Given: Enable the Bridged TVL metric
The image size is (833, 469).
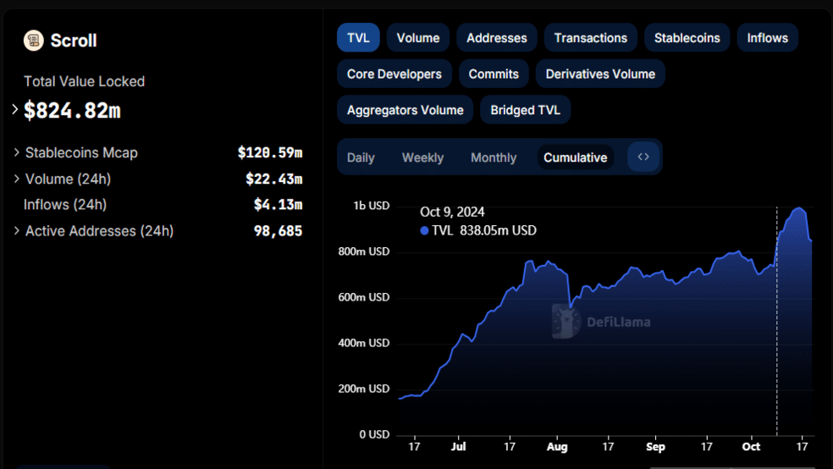Looking at the screenshot, I should coord(526,110).
